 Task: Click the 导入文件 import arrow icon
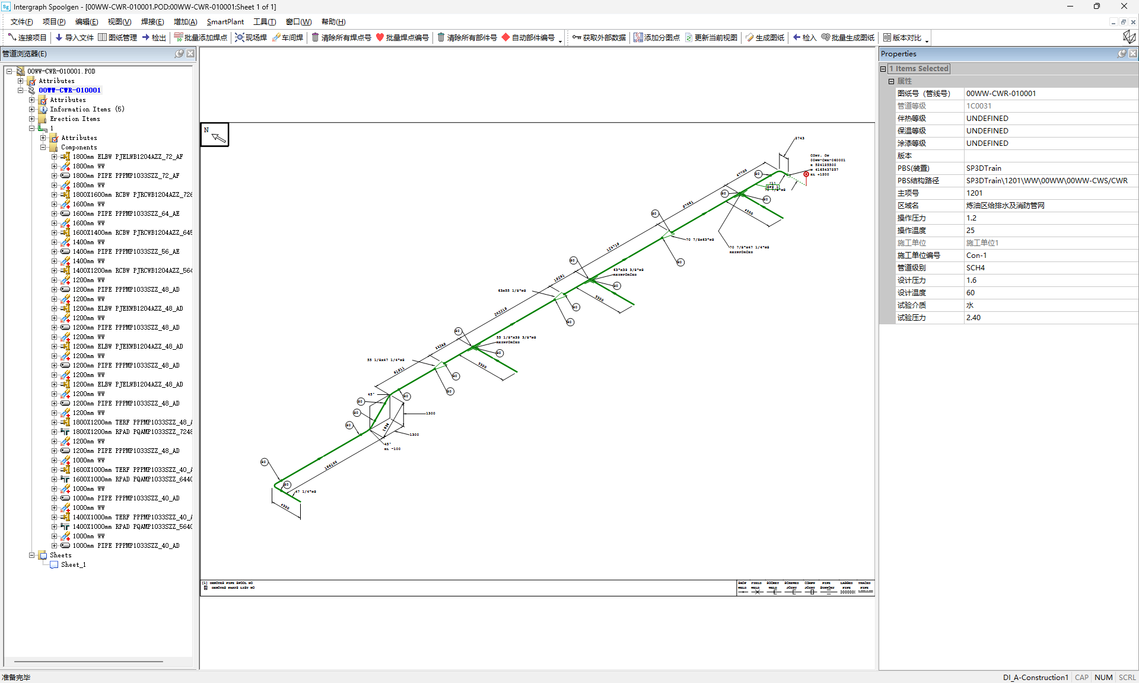click(x=59, y=37)
